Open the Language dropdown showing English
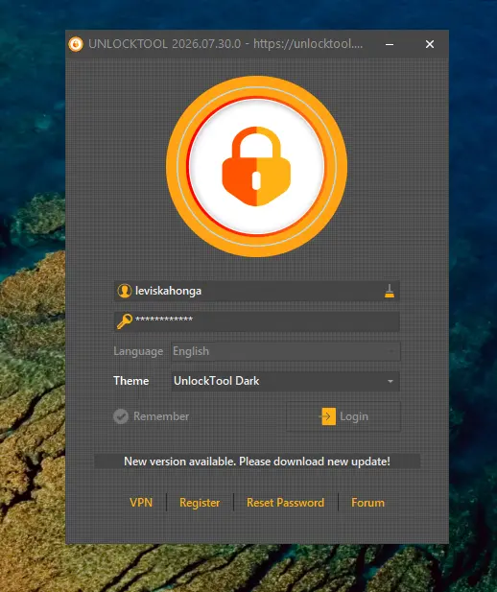Image resolution: width=497 pixels, height=592 pixels. pyautogui.click(x=286, y=351)
